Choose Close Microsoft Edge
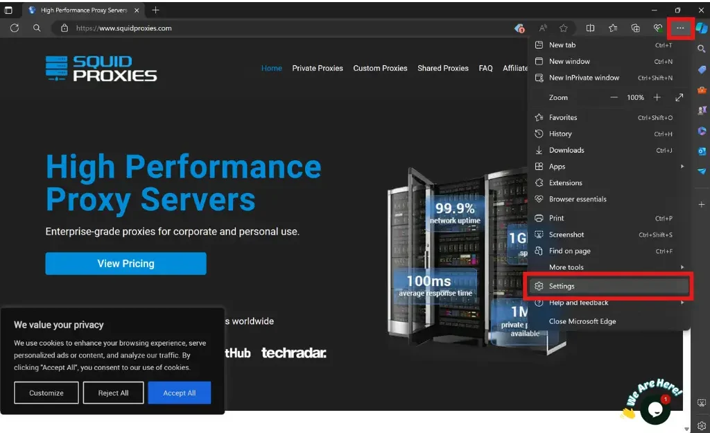The width and height of the screenshot is (710, 433). click(609, 321)
